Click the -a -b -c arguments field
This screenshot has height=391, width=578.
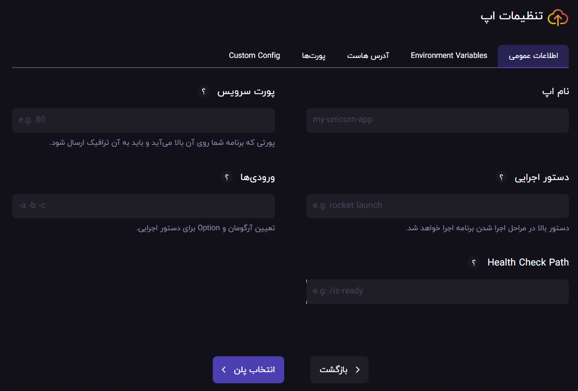click(143, 206)
